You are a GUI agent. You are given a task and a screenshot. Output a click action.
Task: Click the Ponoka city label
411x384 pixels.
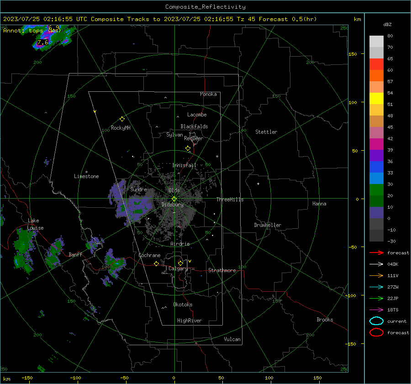coord(208,94)
